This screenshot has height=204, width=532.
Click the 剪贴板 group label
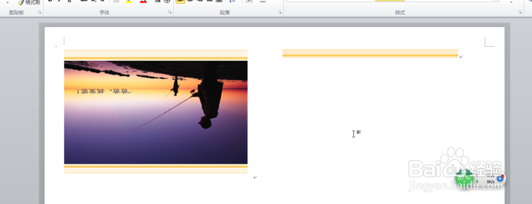click(16, 13)
